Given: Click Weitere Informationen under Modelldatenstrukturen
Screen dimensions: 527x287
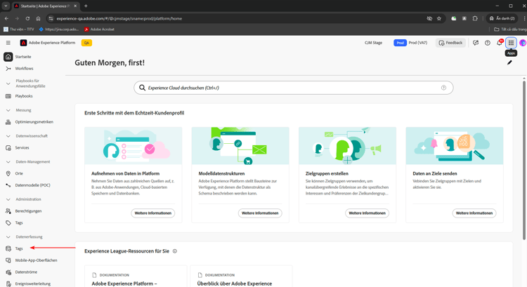Looking at the screenshot, I should (x=260, y=213).
